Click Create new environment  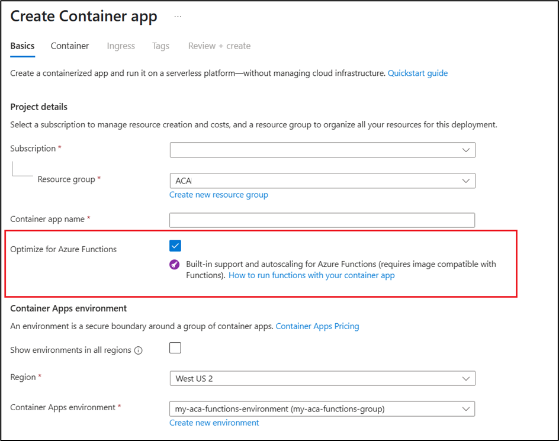click(x=214, y=423)
